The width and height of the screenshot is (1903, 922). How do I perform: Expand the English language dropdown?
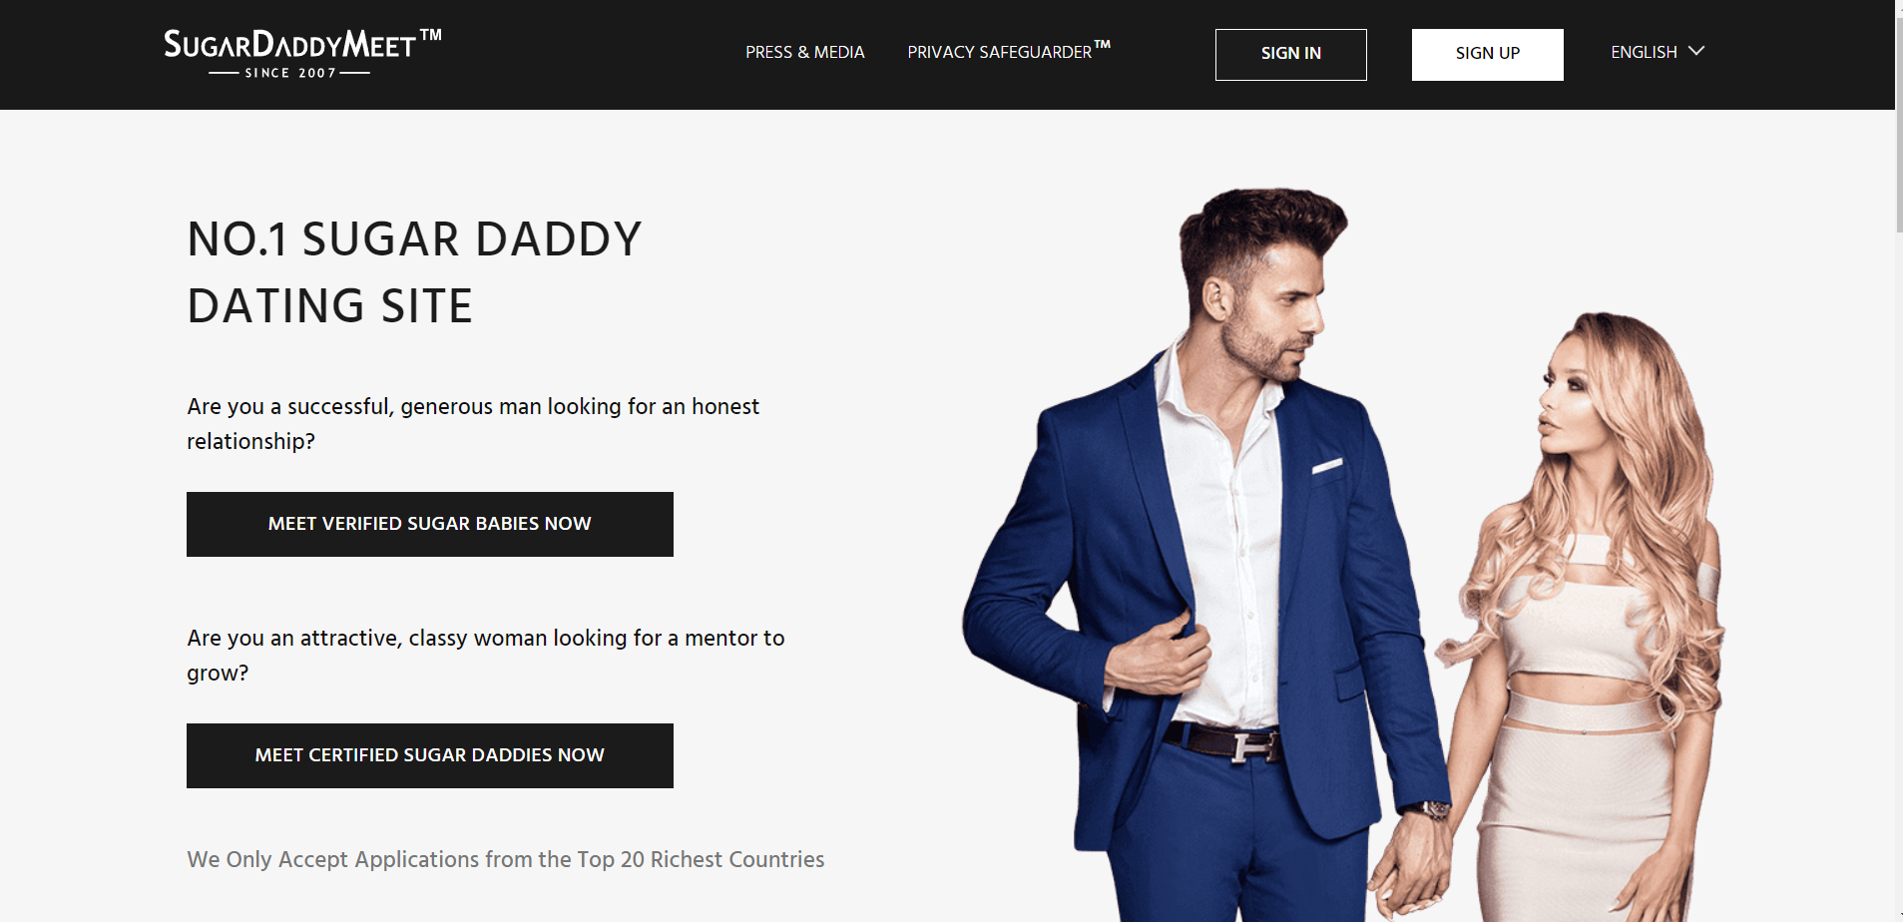click(x=1658, y=52)
